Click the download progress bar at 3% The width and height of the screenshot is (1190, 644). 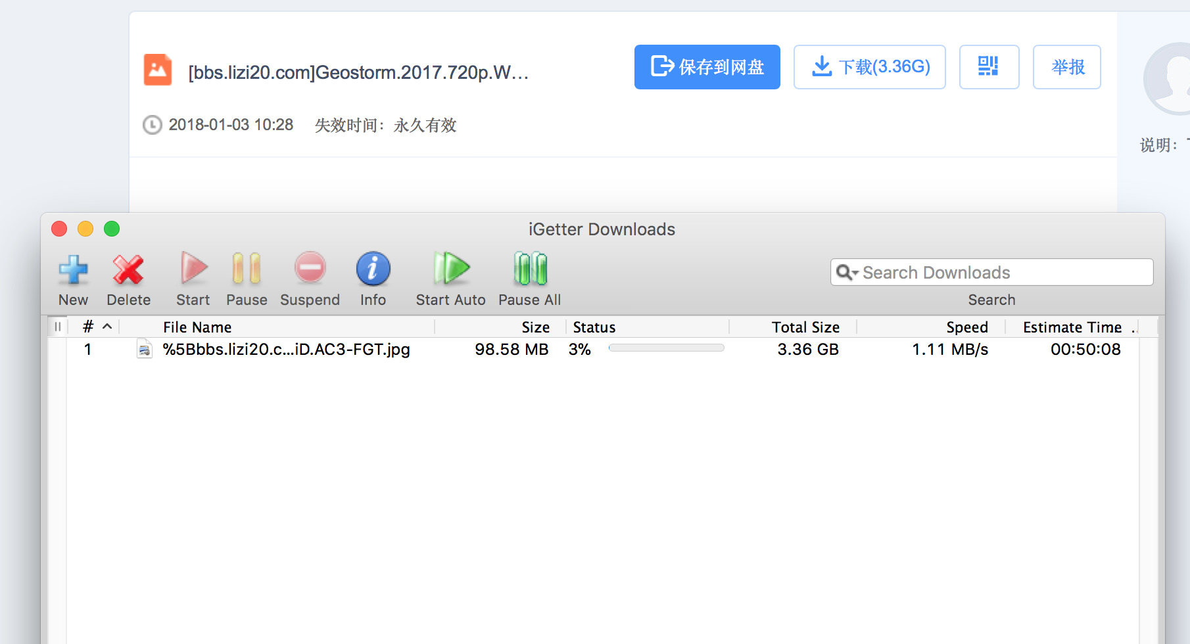(666, 348)
